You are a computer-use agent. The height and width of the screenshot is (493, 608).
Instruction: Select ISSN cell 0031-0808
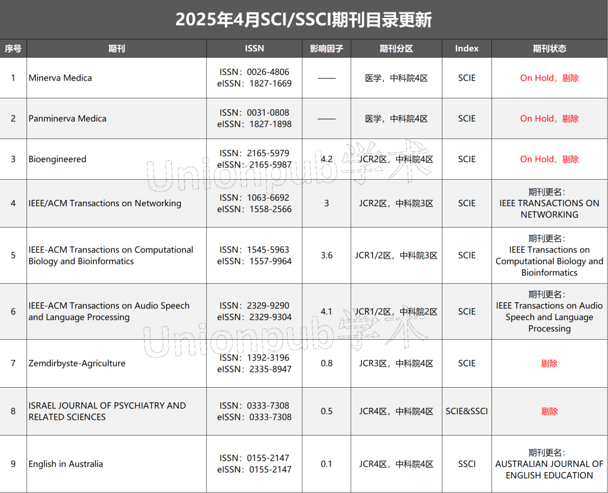coord(254,118)
